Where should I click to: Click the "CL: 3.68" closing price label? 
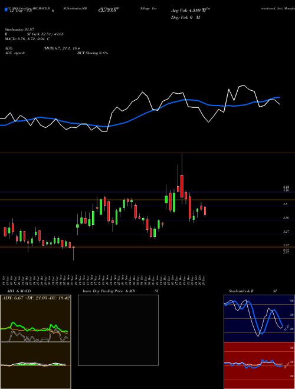(107, 11)
